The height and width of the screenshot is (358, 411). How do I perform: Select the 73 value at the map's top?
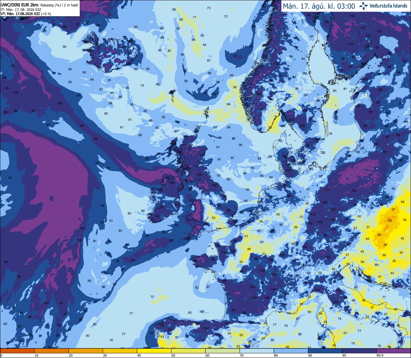[209, 8]
